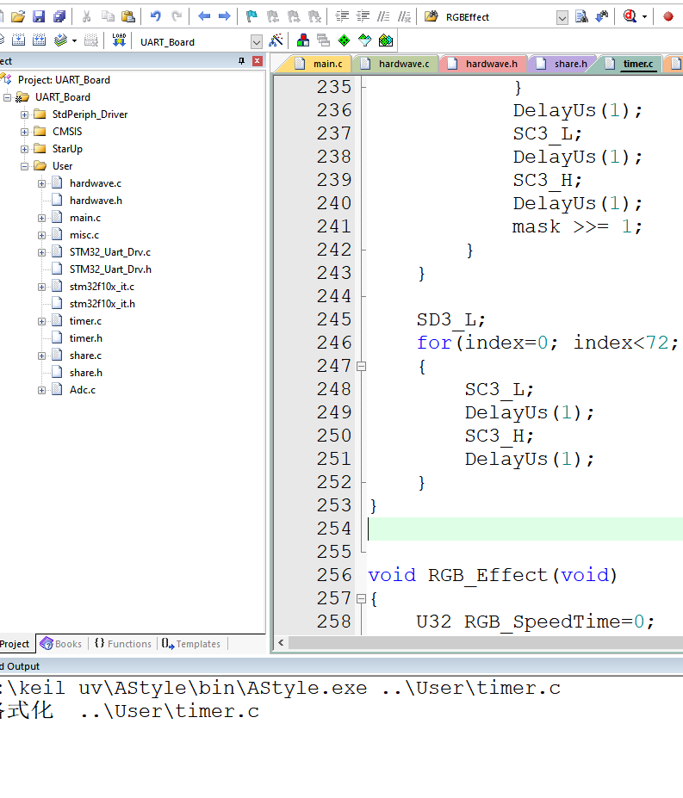Viewport: 683px width, 798px height.
Task: Open the batch build dropdown arrow
Action: pos(74,40)
